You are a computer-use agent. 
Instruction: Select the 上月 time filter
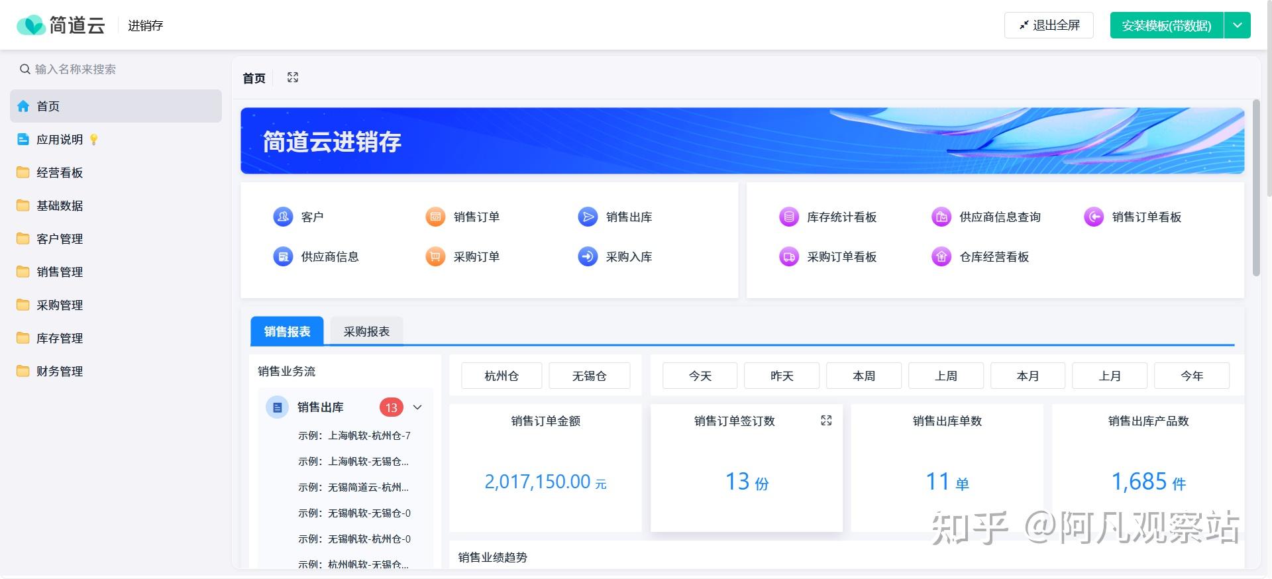pos(1110,376)
